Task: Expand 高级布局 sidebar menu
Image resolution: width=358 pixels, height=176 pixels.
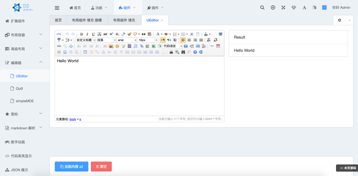Action: (25, 49)
